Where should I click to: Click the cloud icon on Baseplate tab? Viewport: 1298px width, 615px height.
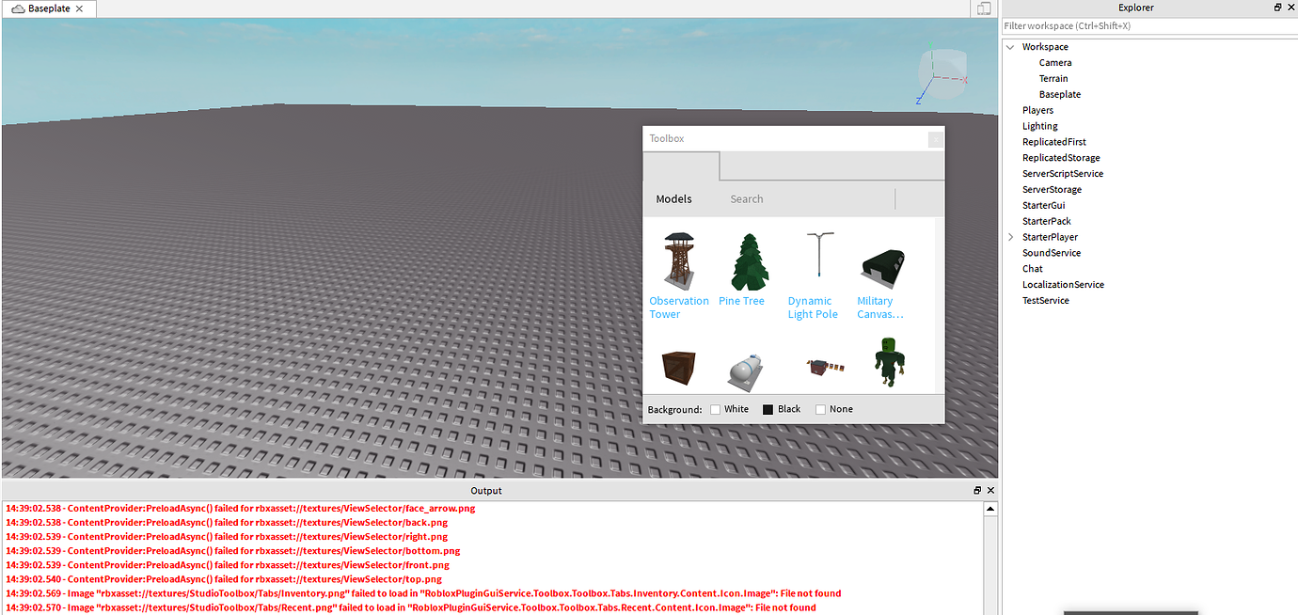click(x=18, y=8)
